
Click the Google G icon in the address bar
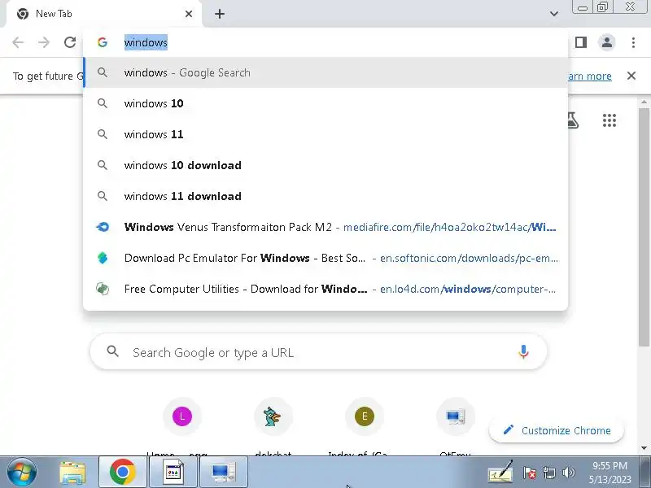tap(103, 42)
